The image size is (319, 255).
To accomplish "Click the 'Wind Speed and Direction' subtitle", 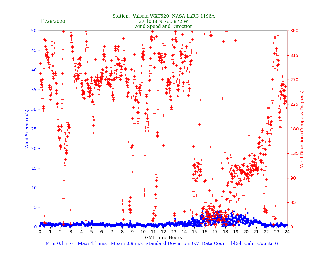I will [163, 27].
